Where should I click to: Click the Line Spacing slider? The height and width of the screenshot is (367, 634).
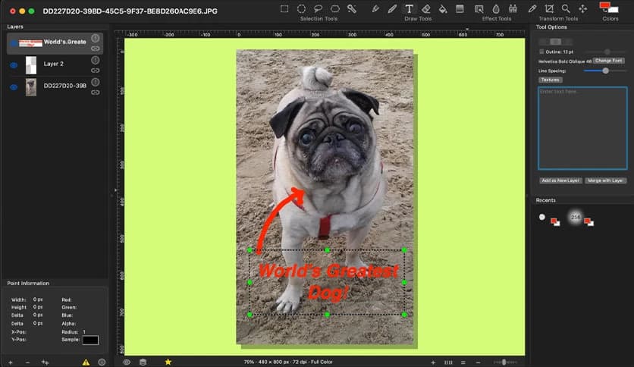604,71
